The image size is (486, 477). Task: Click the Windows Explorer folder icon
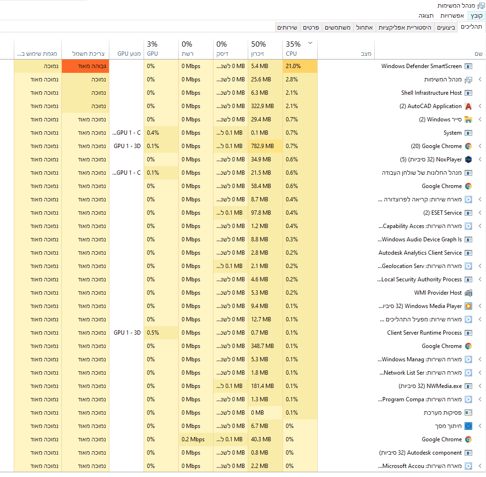[x=468, y=119]
